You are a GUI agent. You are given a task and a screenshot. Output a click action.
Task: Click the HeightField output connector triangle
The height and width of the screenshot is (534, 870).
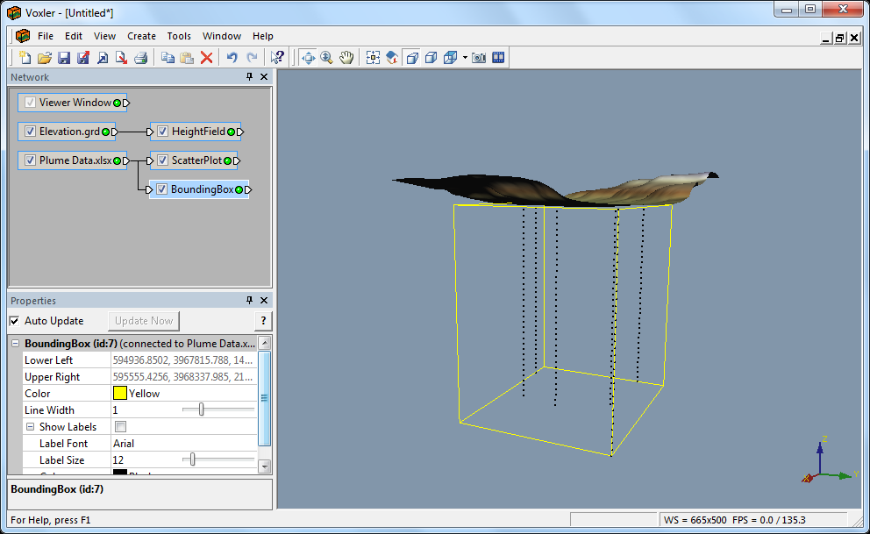[240, 132]
